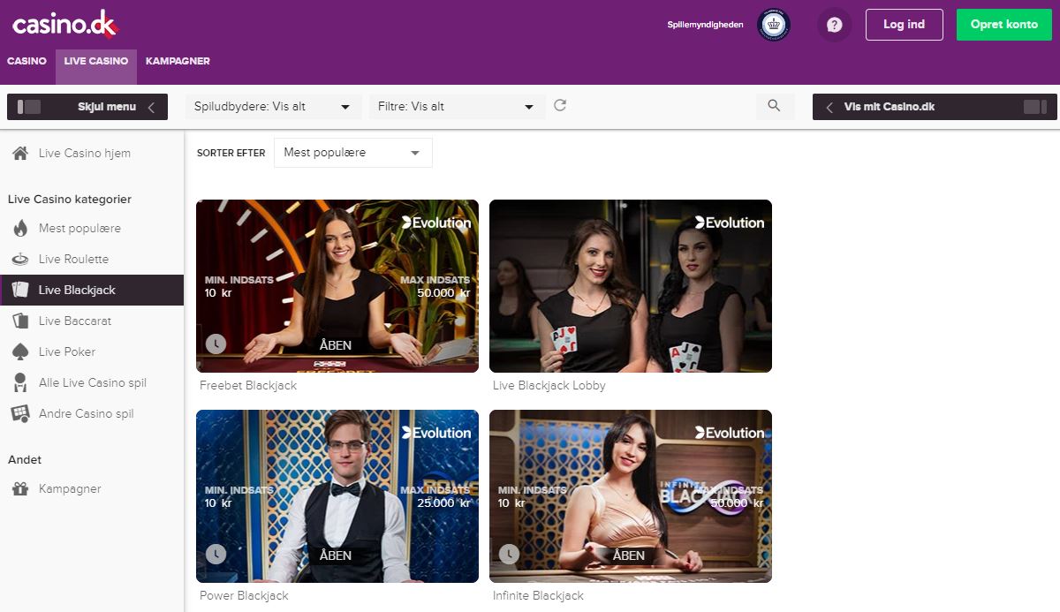This screenshot has height=612, width=1060.
Task: Open the KAMPAGNER tab
Action: coord(178,61)
